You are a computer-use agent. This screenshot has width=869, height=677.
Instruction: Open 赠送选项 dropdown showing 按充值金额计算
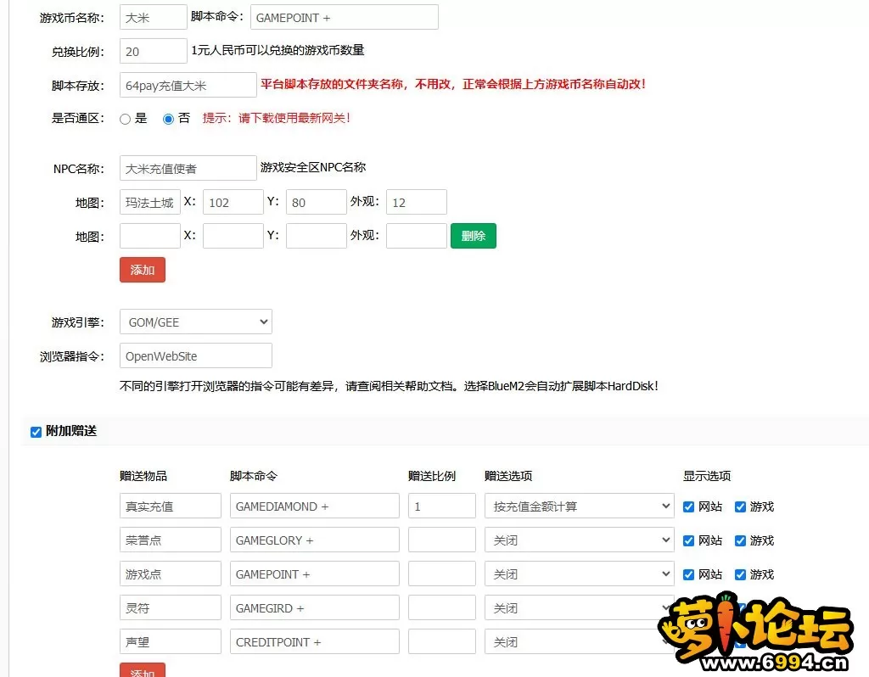[579, 506]
